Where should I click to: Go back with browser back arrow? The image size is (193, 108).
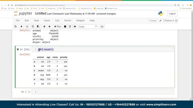(2, 5)
